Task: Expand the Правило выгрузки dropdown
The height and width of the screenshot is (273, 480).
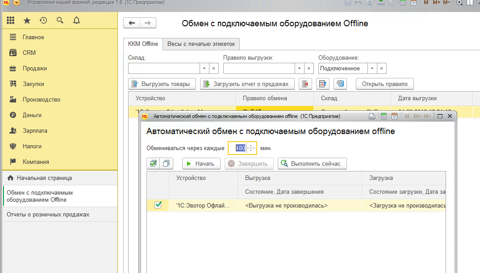Action: 299,69
